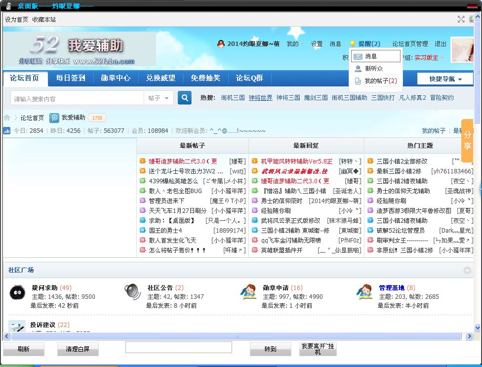482x367 pixels.
Task: Click the 52 我爱辅助 site logo
Action: [x=80, y=49]
